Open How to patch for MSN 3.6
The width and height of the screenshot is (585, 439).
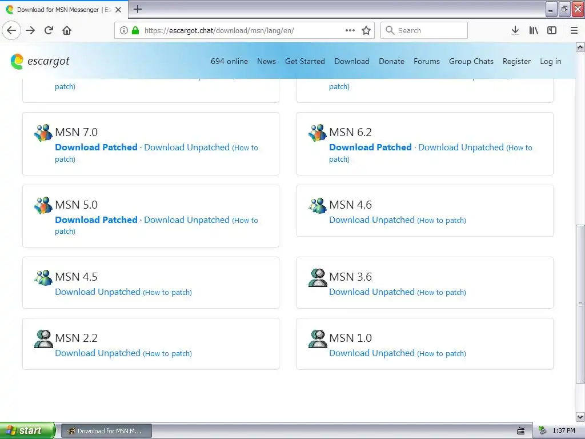(442, 292)
